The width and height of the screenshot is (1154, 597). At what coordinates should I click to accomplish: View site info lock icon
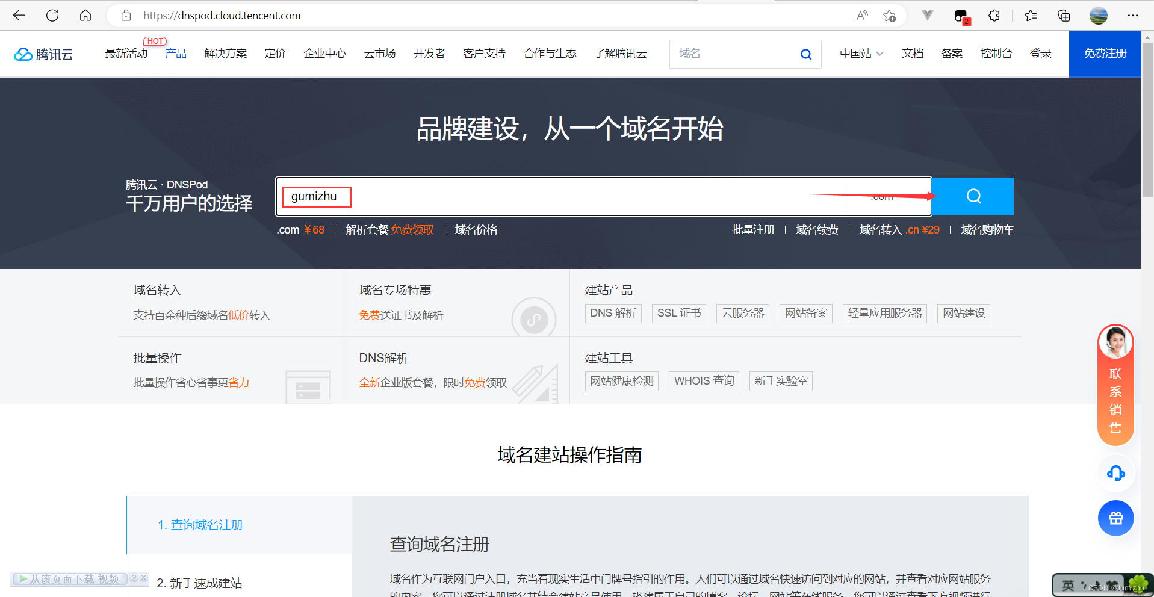pos(126,16)
